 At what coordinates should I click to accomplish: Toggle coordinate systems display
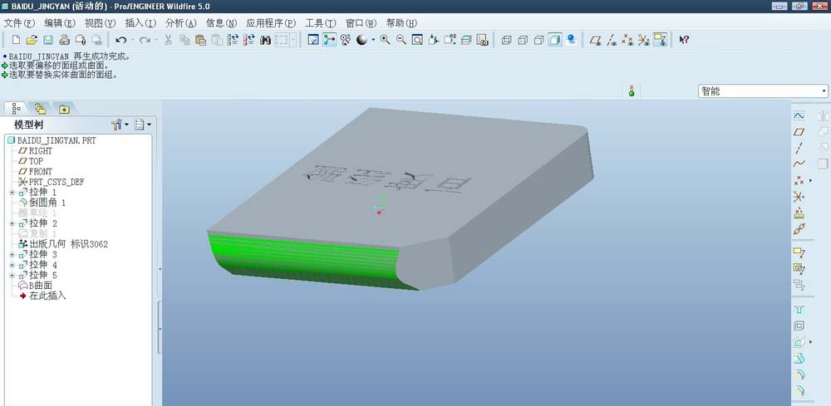tap(643, 40)
